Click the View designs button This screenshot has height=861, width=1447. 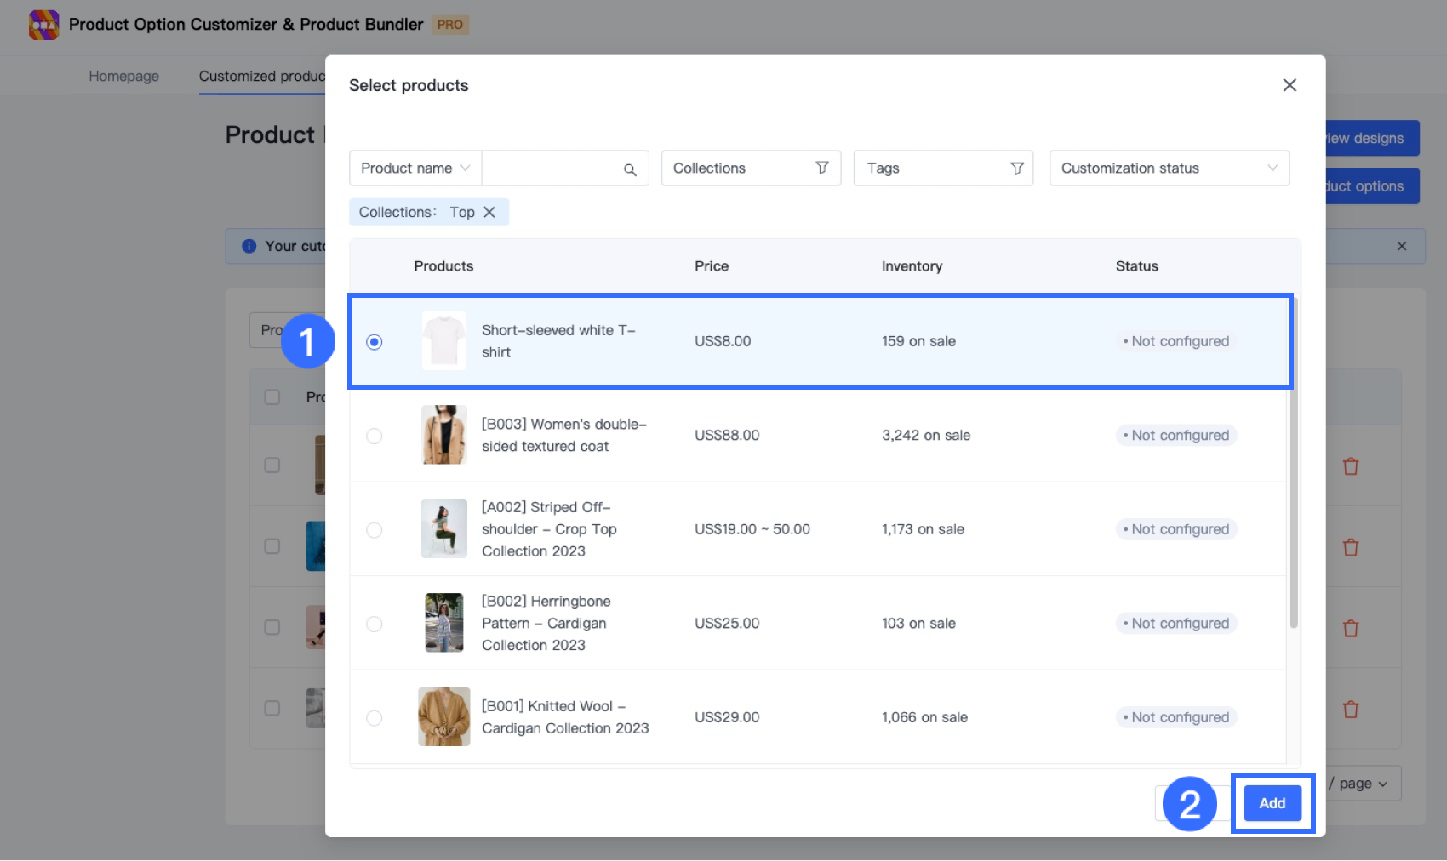pyautogui.click(x=1371, y=138)
